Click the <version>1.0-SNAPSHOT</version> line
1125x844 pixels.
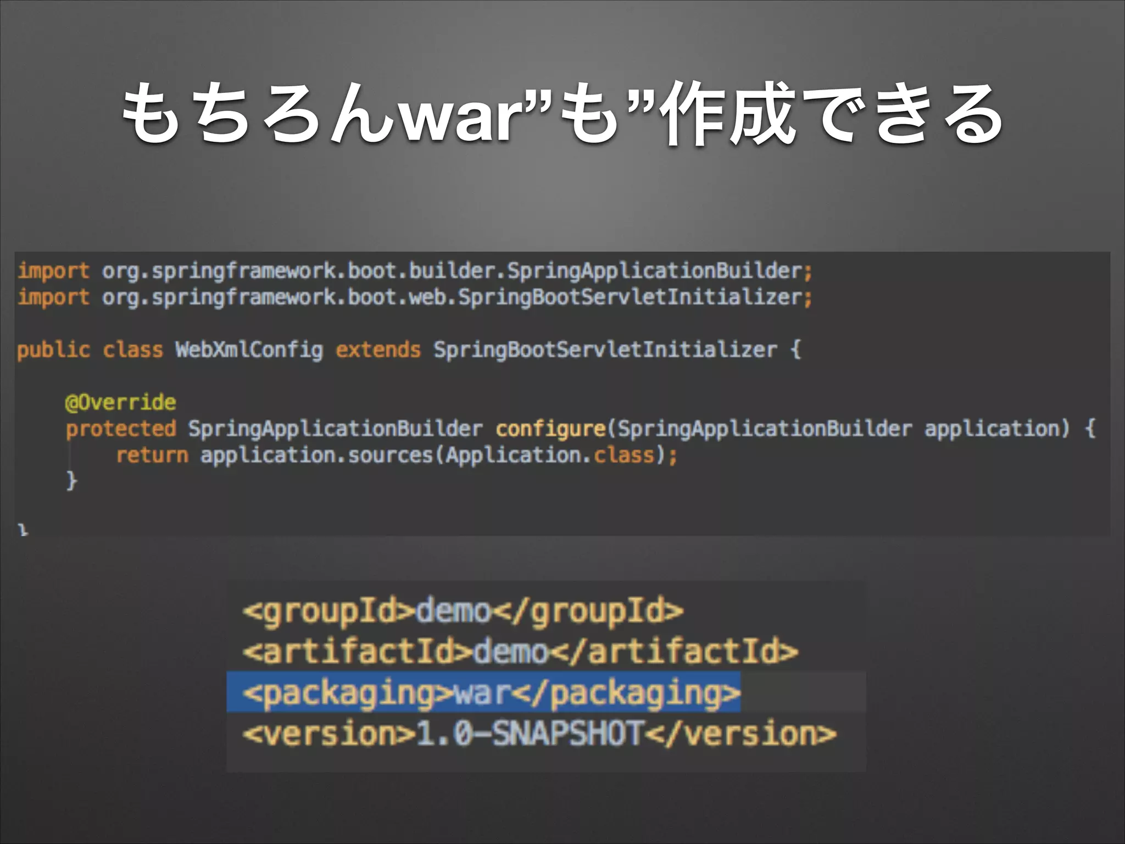[x=539, y=734]
